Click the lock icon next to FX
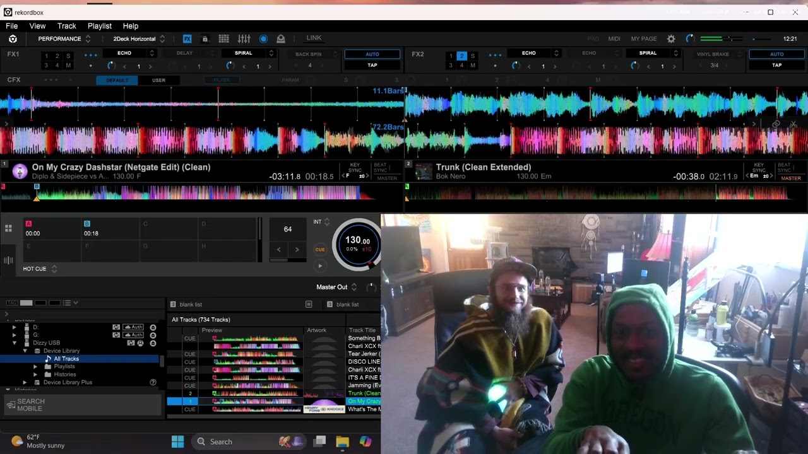 pos(205,38)
